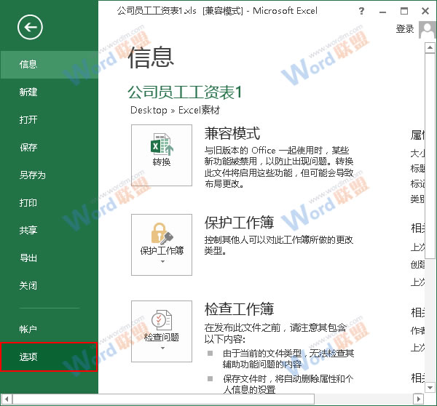Click the 登录 (Sign in) link

(x=405, y=29)
